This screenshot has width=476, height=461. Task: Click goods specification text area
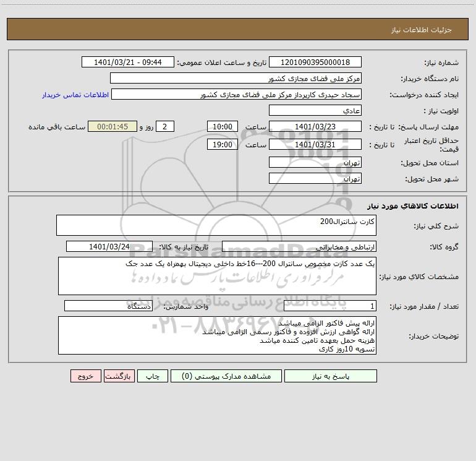point(217,276)
